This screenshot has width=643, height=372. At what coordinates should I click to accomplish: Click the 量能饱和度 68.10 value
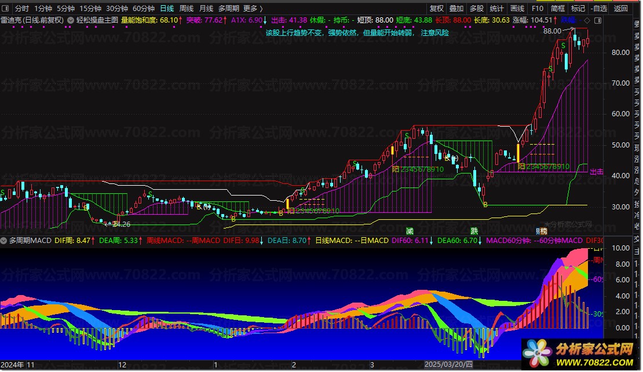(152, 20)
